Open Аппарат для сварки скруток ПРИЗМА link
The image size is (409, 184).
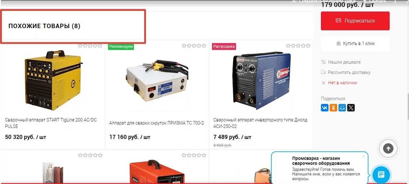tap(156, 123)
